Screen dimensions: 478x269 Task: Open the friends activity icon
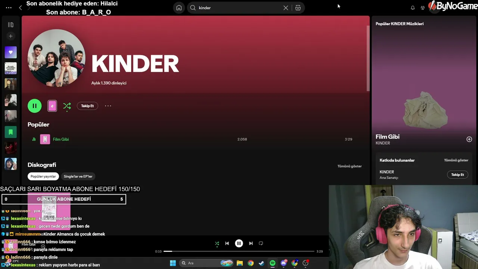tap(423, 8)
